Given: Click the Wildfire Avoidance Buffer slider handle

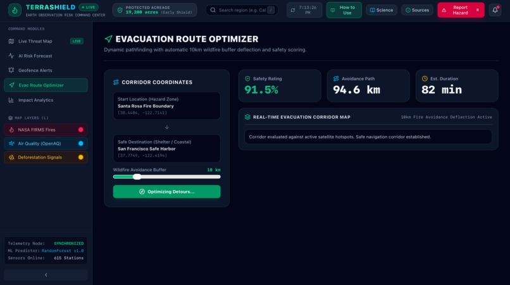Looking at the screenshot, I should [x=137, y=177].
